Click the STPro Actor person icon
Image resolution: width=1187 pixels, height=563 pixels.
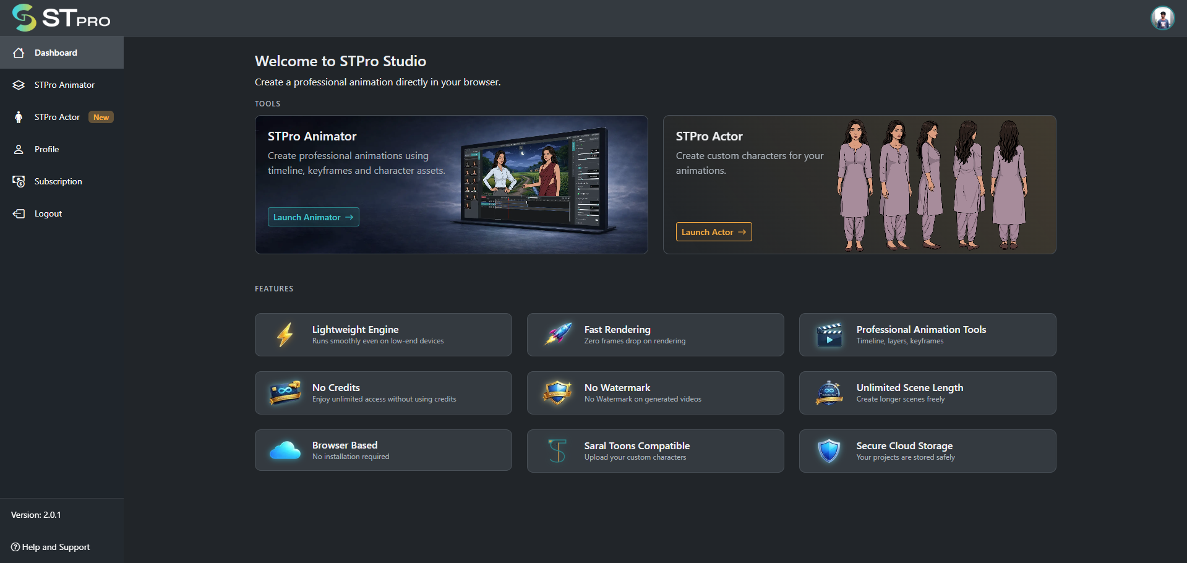(x=19, y=117)
